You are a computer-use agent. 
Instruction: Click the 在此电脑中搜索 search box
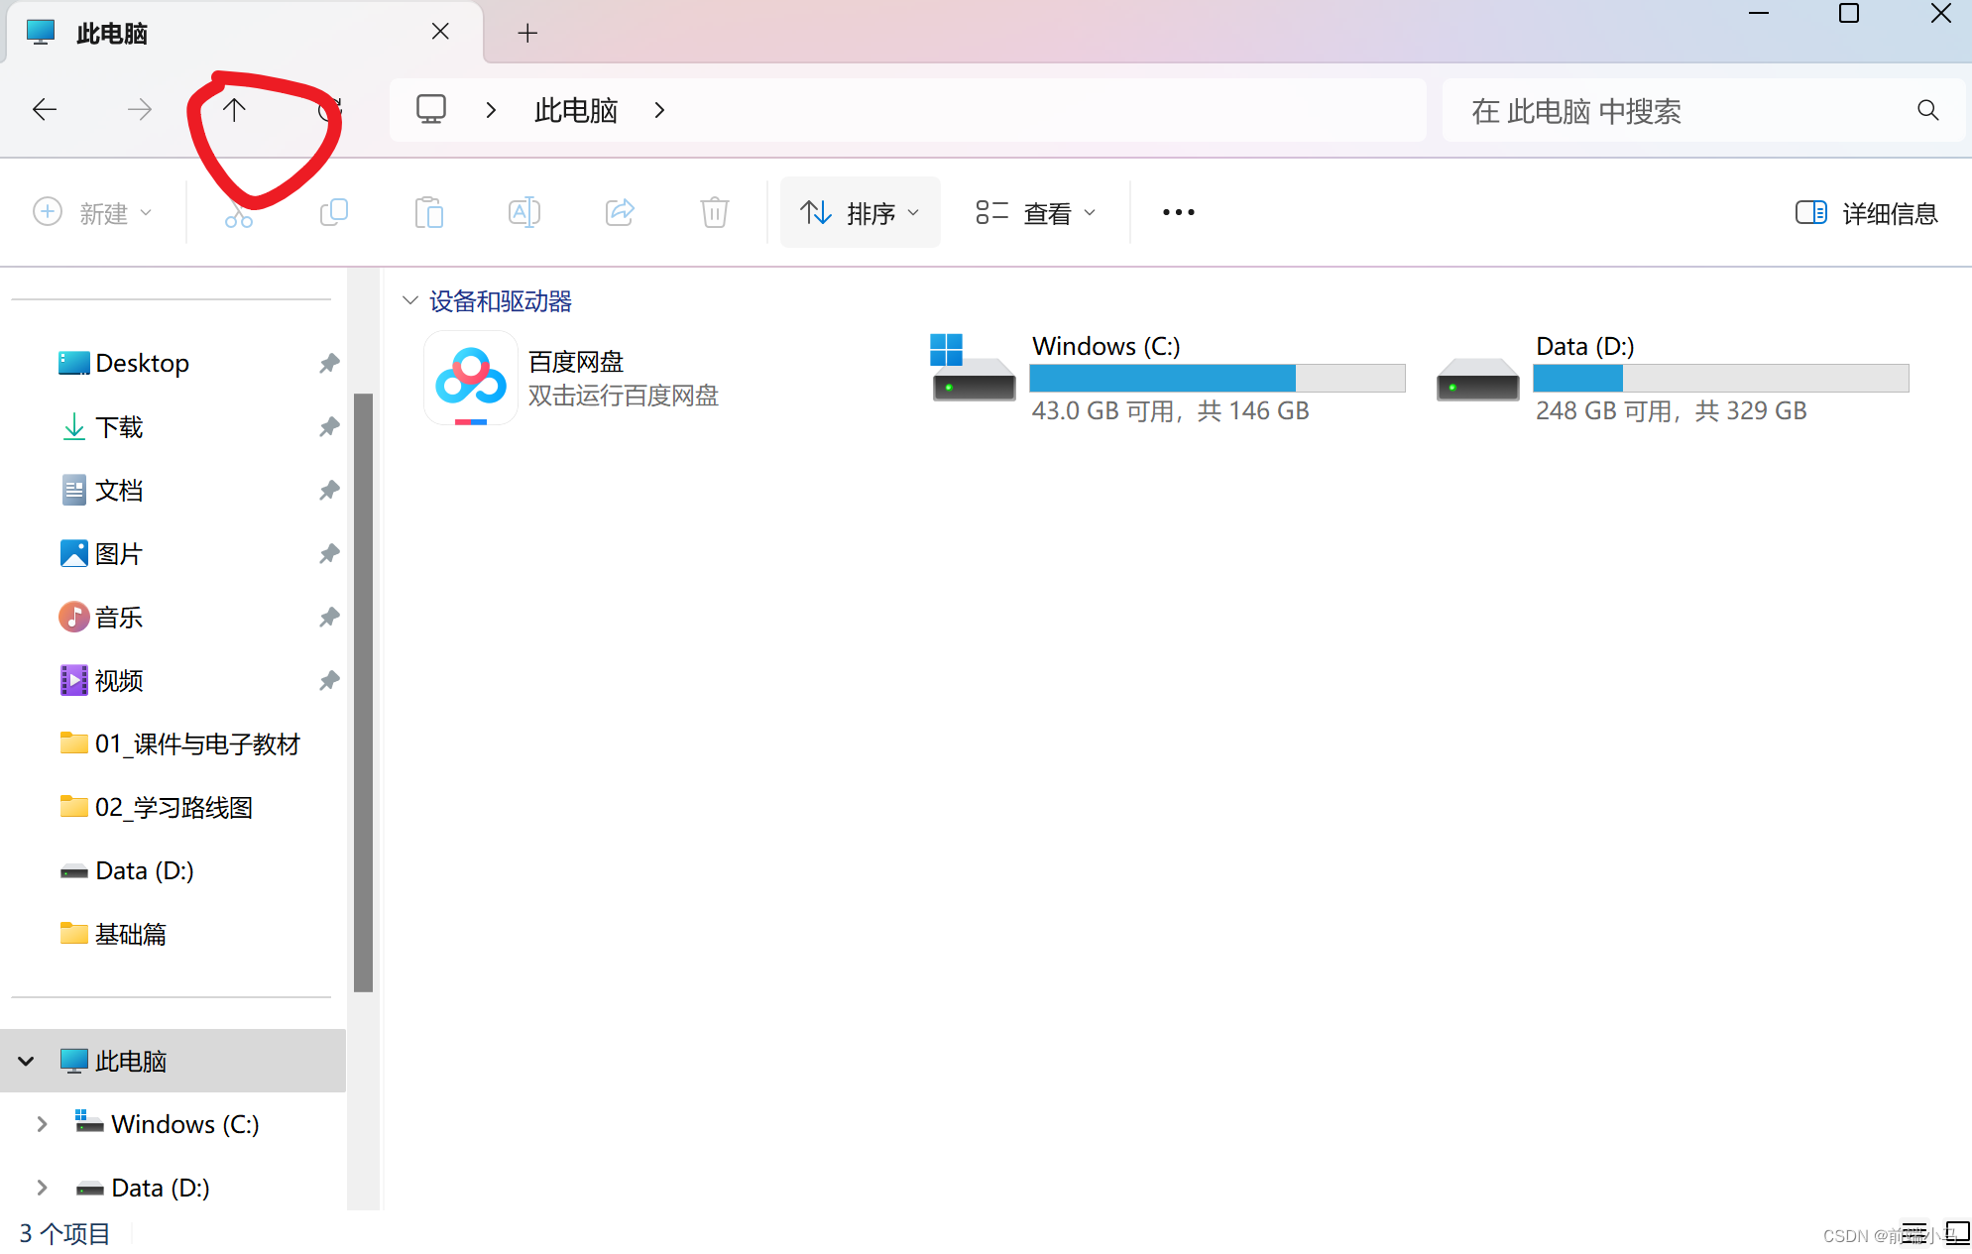(1685, 111)
